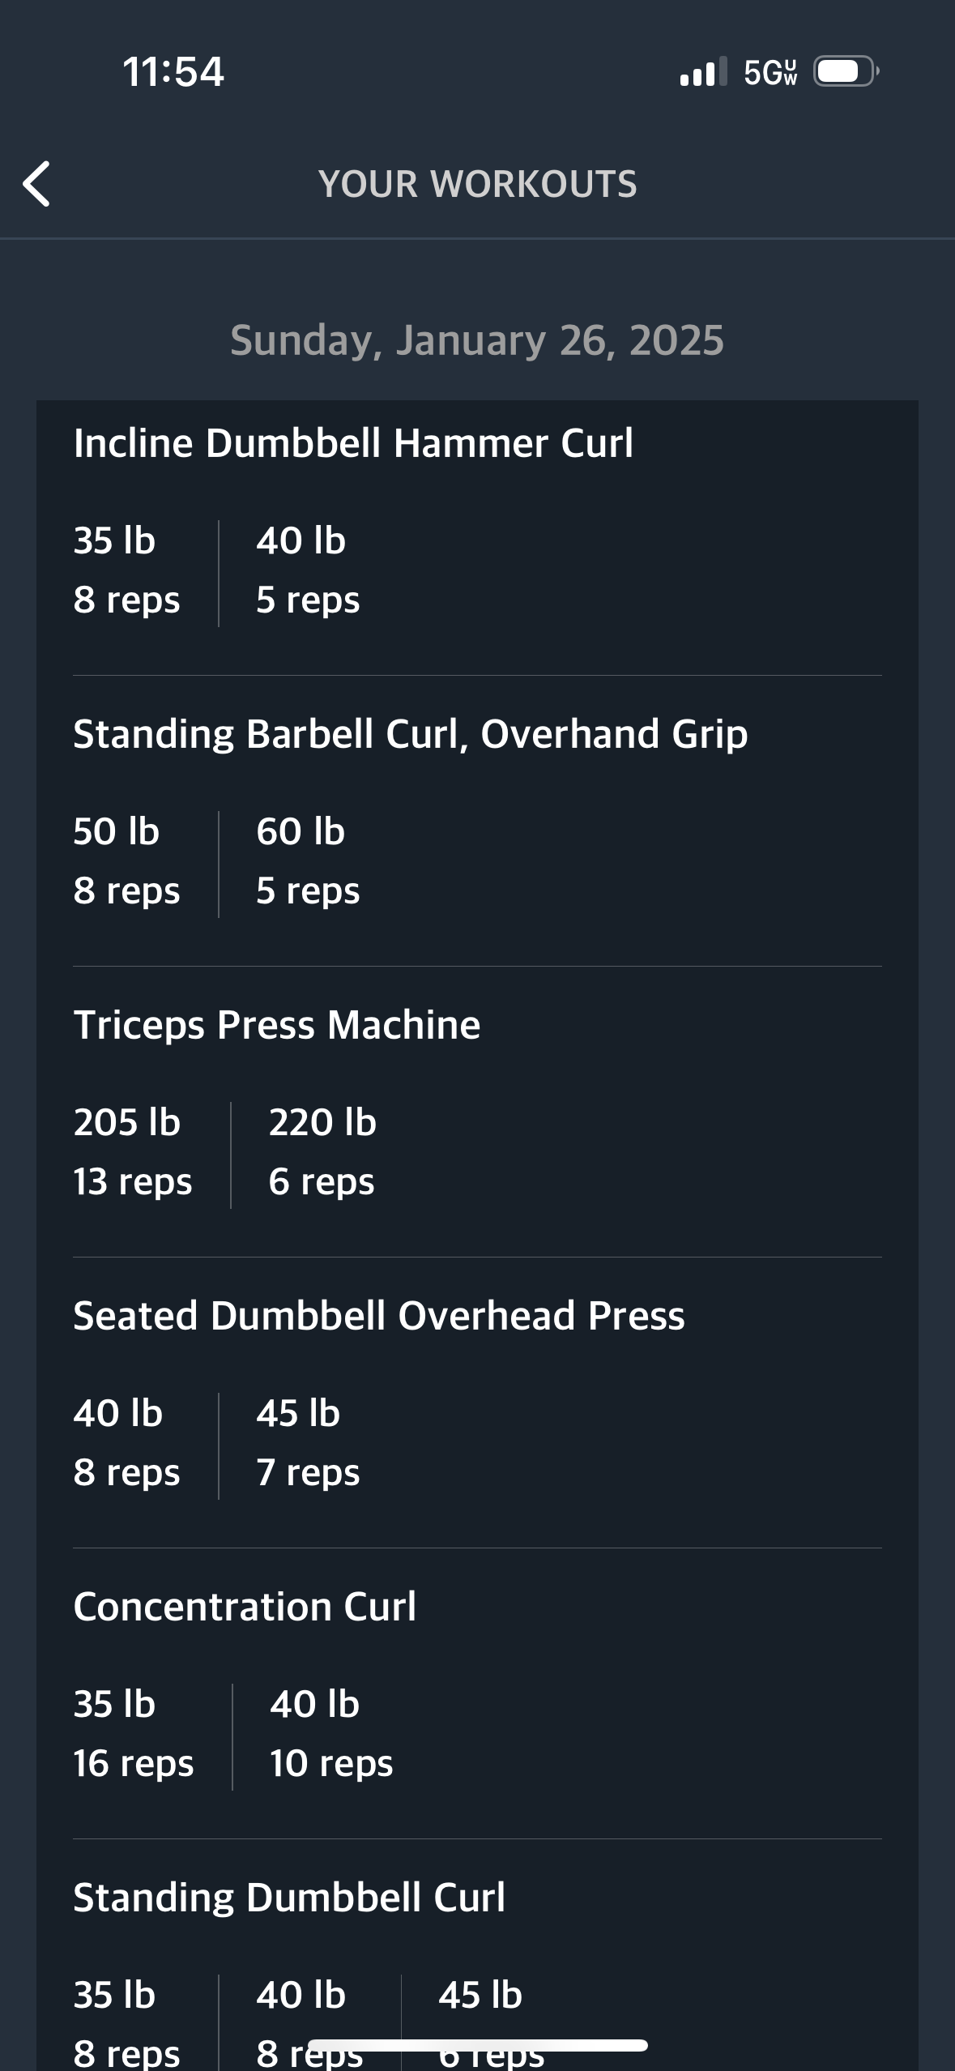955x2071 pixels.
Task: Open the Standing Dumbbell Curl exercise
Action: click(x=289, y=1898)
